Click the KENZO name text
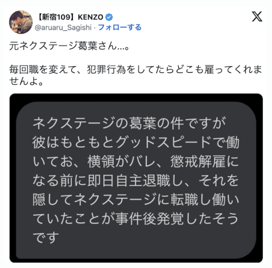The height and width of the screenshot is (268, 272). 90,17
